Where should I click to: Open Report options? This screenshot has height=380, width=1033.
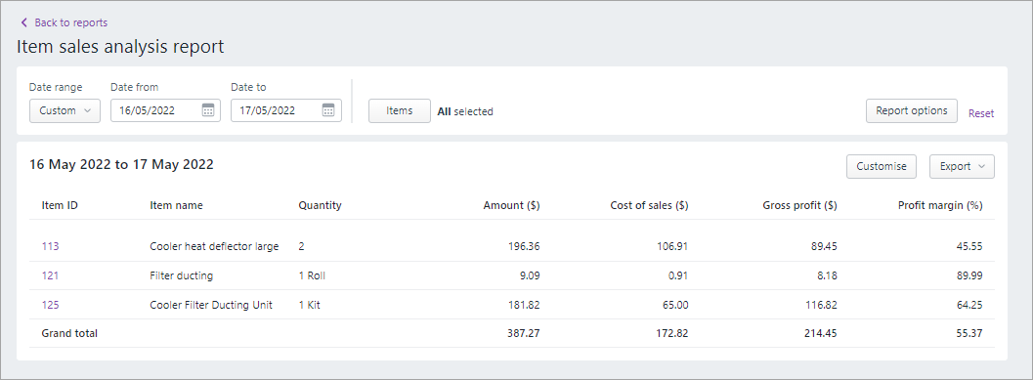pyautogui.click(x=912, y=110)
